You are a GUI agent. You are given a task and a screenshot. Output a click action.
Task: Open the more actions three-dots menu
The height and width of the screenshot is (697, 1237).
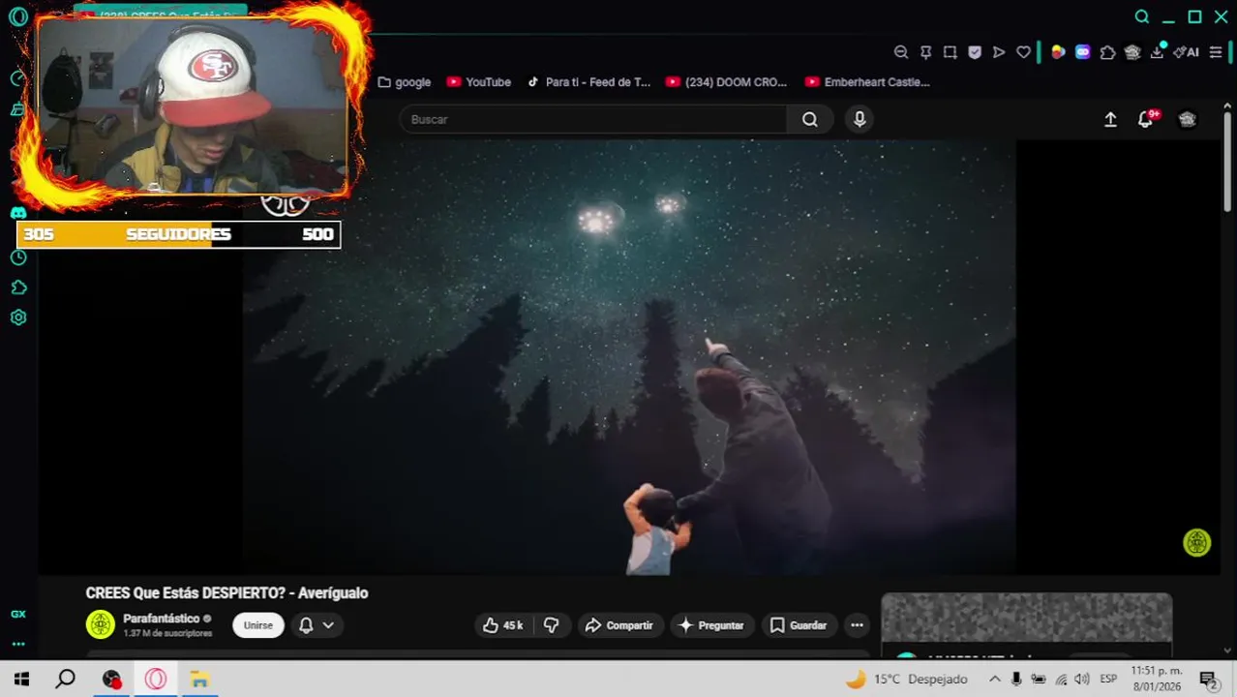click(857, 625)
